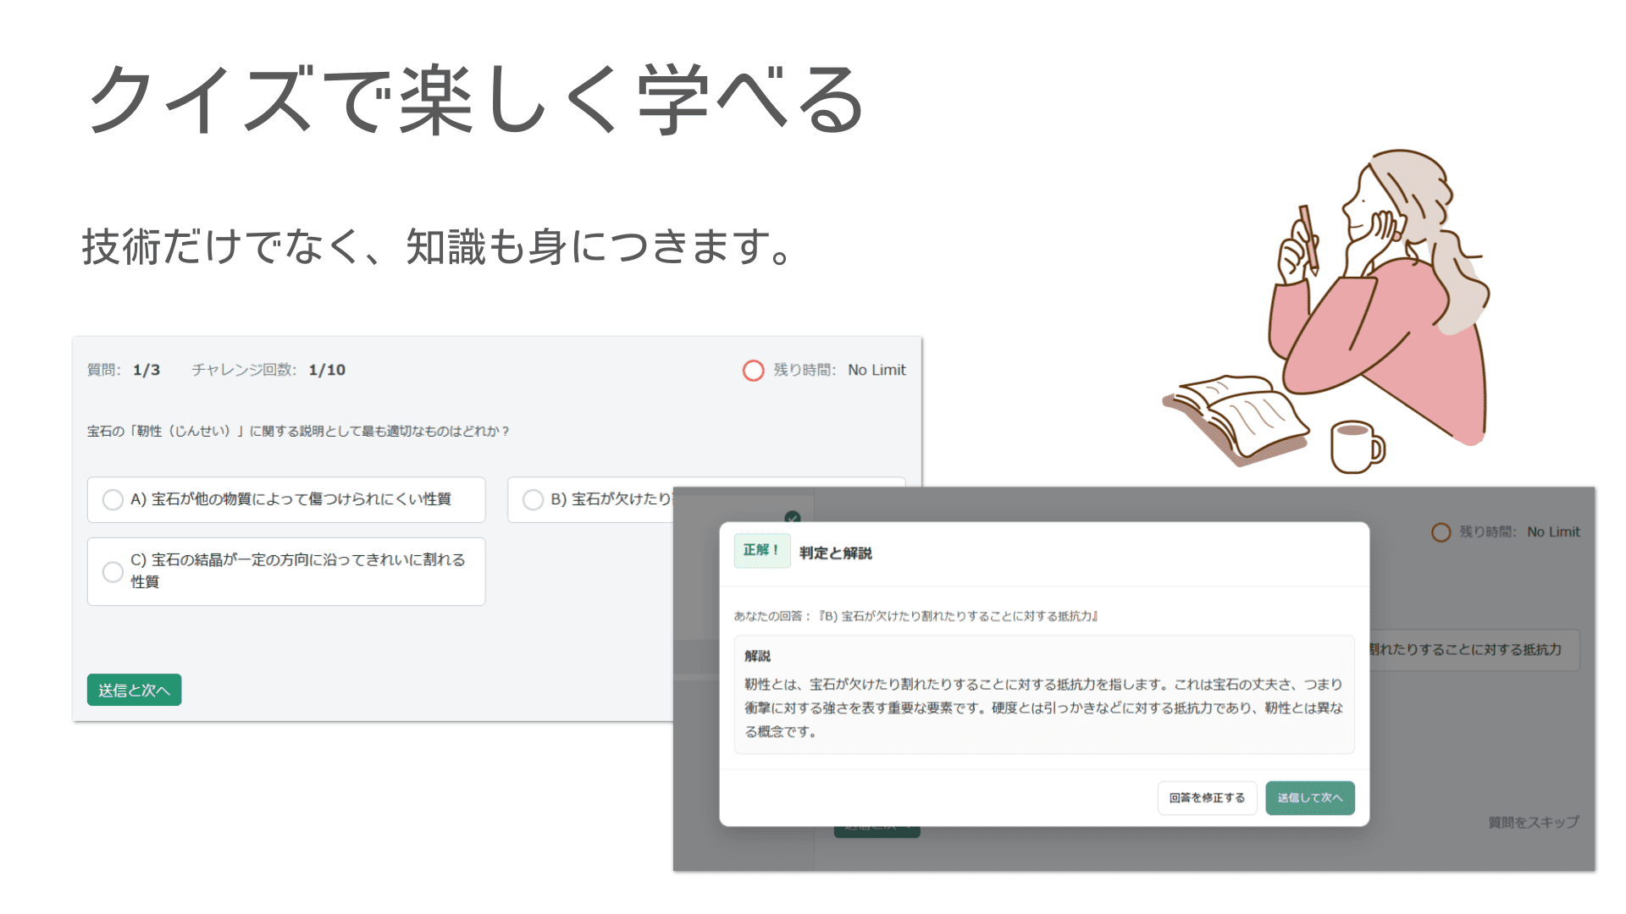1626x914 pixels.
Task: Click 送信して次へ in the dialog
Action: [1309, 798]
